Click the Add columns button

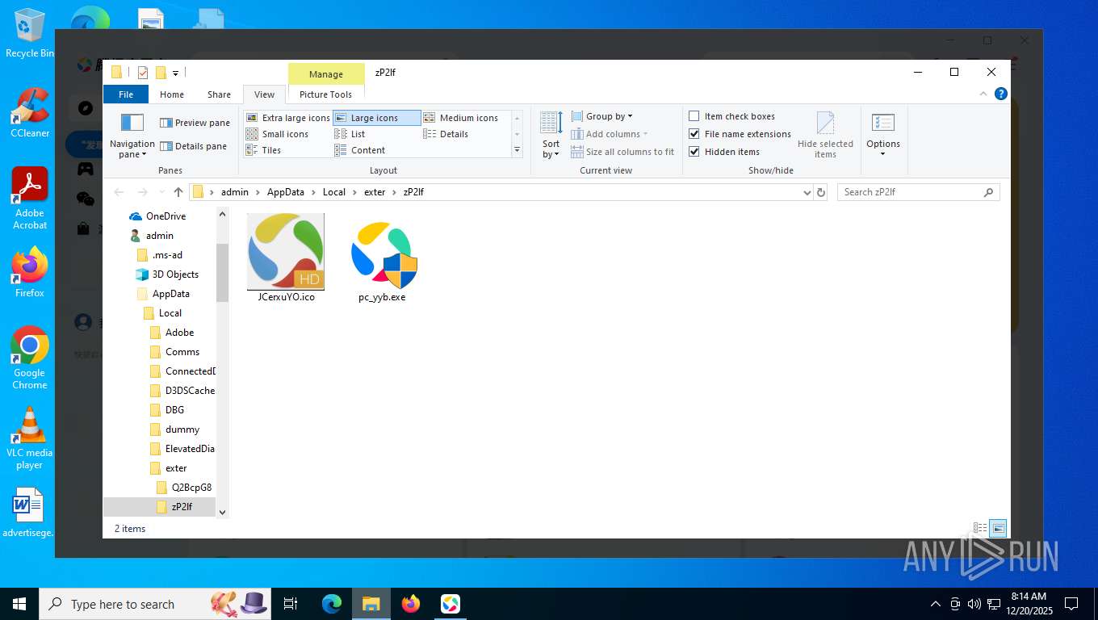(x=610, y=134)
